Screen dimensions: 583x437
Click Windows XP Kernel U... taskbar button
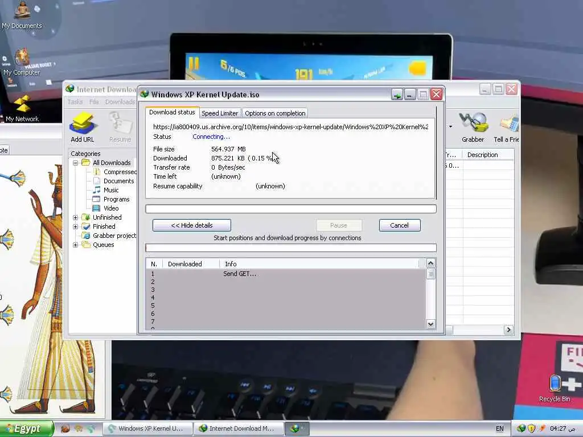pos(147,428)
